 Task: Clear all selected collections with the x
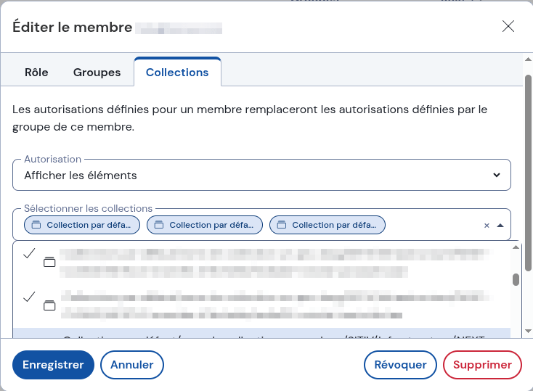coord(487,226)
